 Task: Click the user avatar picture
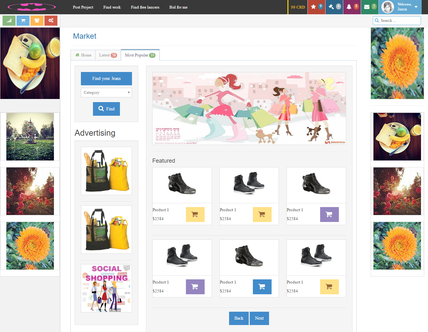(x=387, y=7)
